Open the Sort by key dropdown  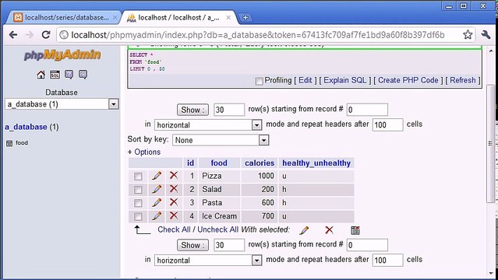click(221, 140)
